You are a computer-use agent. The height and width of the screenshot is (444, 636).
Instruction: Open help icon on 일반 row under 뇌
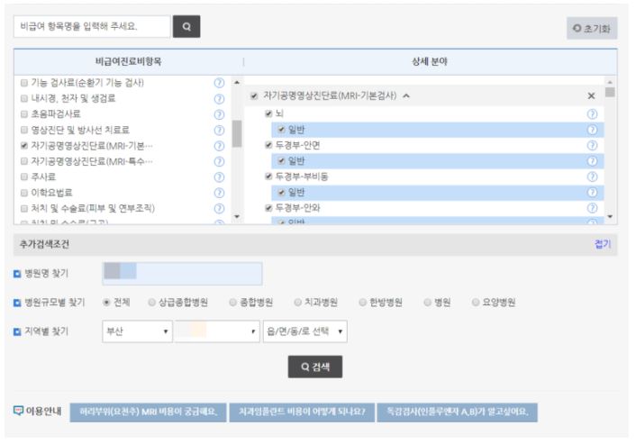[592, 130]
